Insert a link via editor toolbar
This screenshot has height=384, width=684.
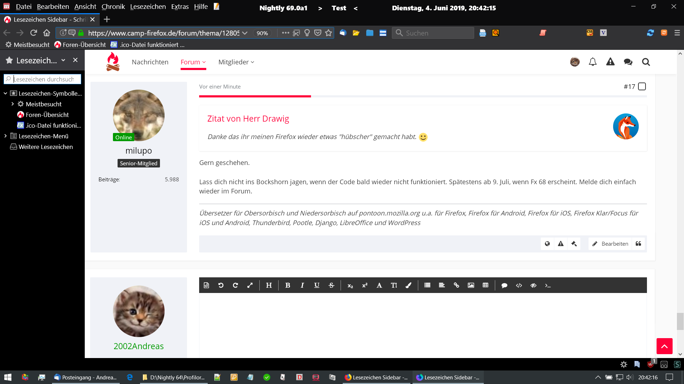click(x=456, y=285)
